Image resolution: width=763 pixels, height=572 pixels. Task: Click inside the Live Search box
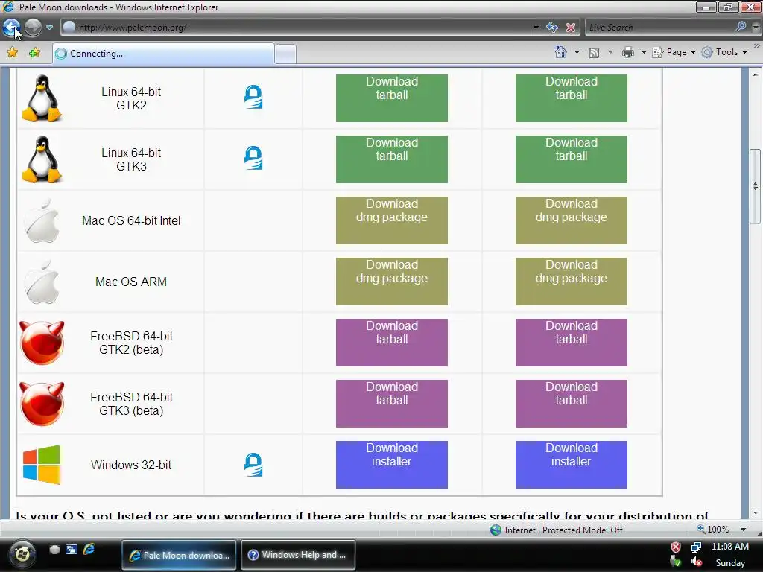[x=659, y=28]
